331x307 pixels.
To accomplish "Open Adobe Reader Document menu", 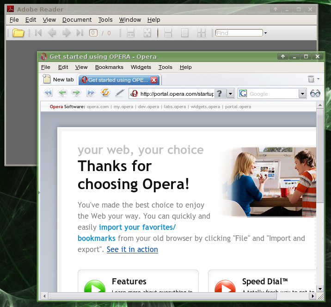I will click(77, 19).
